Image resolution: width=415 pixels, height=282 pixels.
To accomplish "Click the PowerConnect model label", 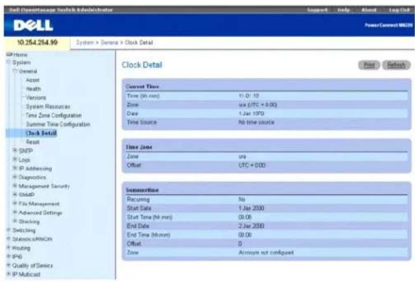I will pos(388,25).
